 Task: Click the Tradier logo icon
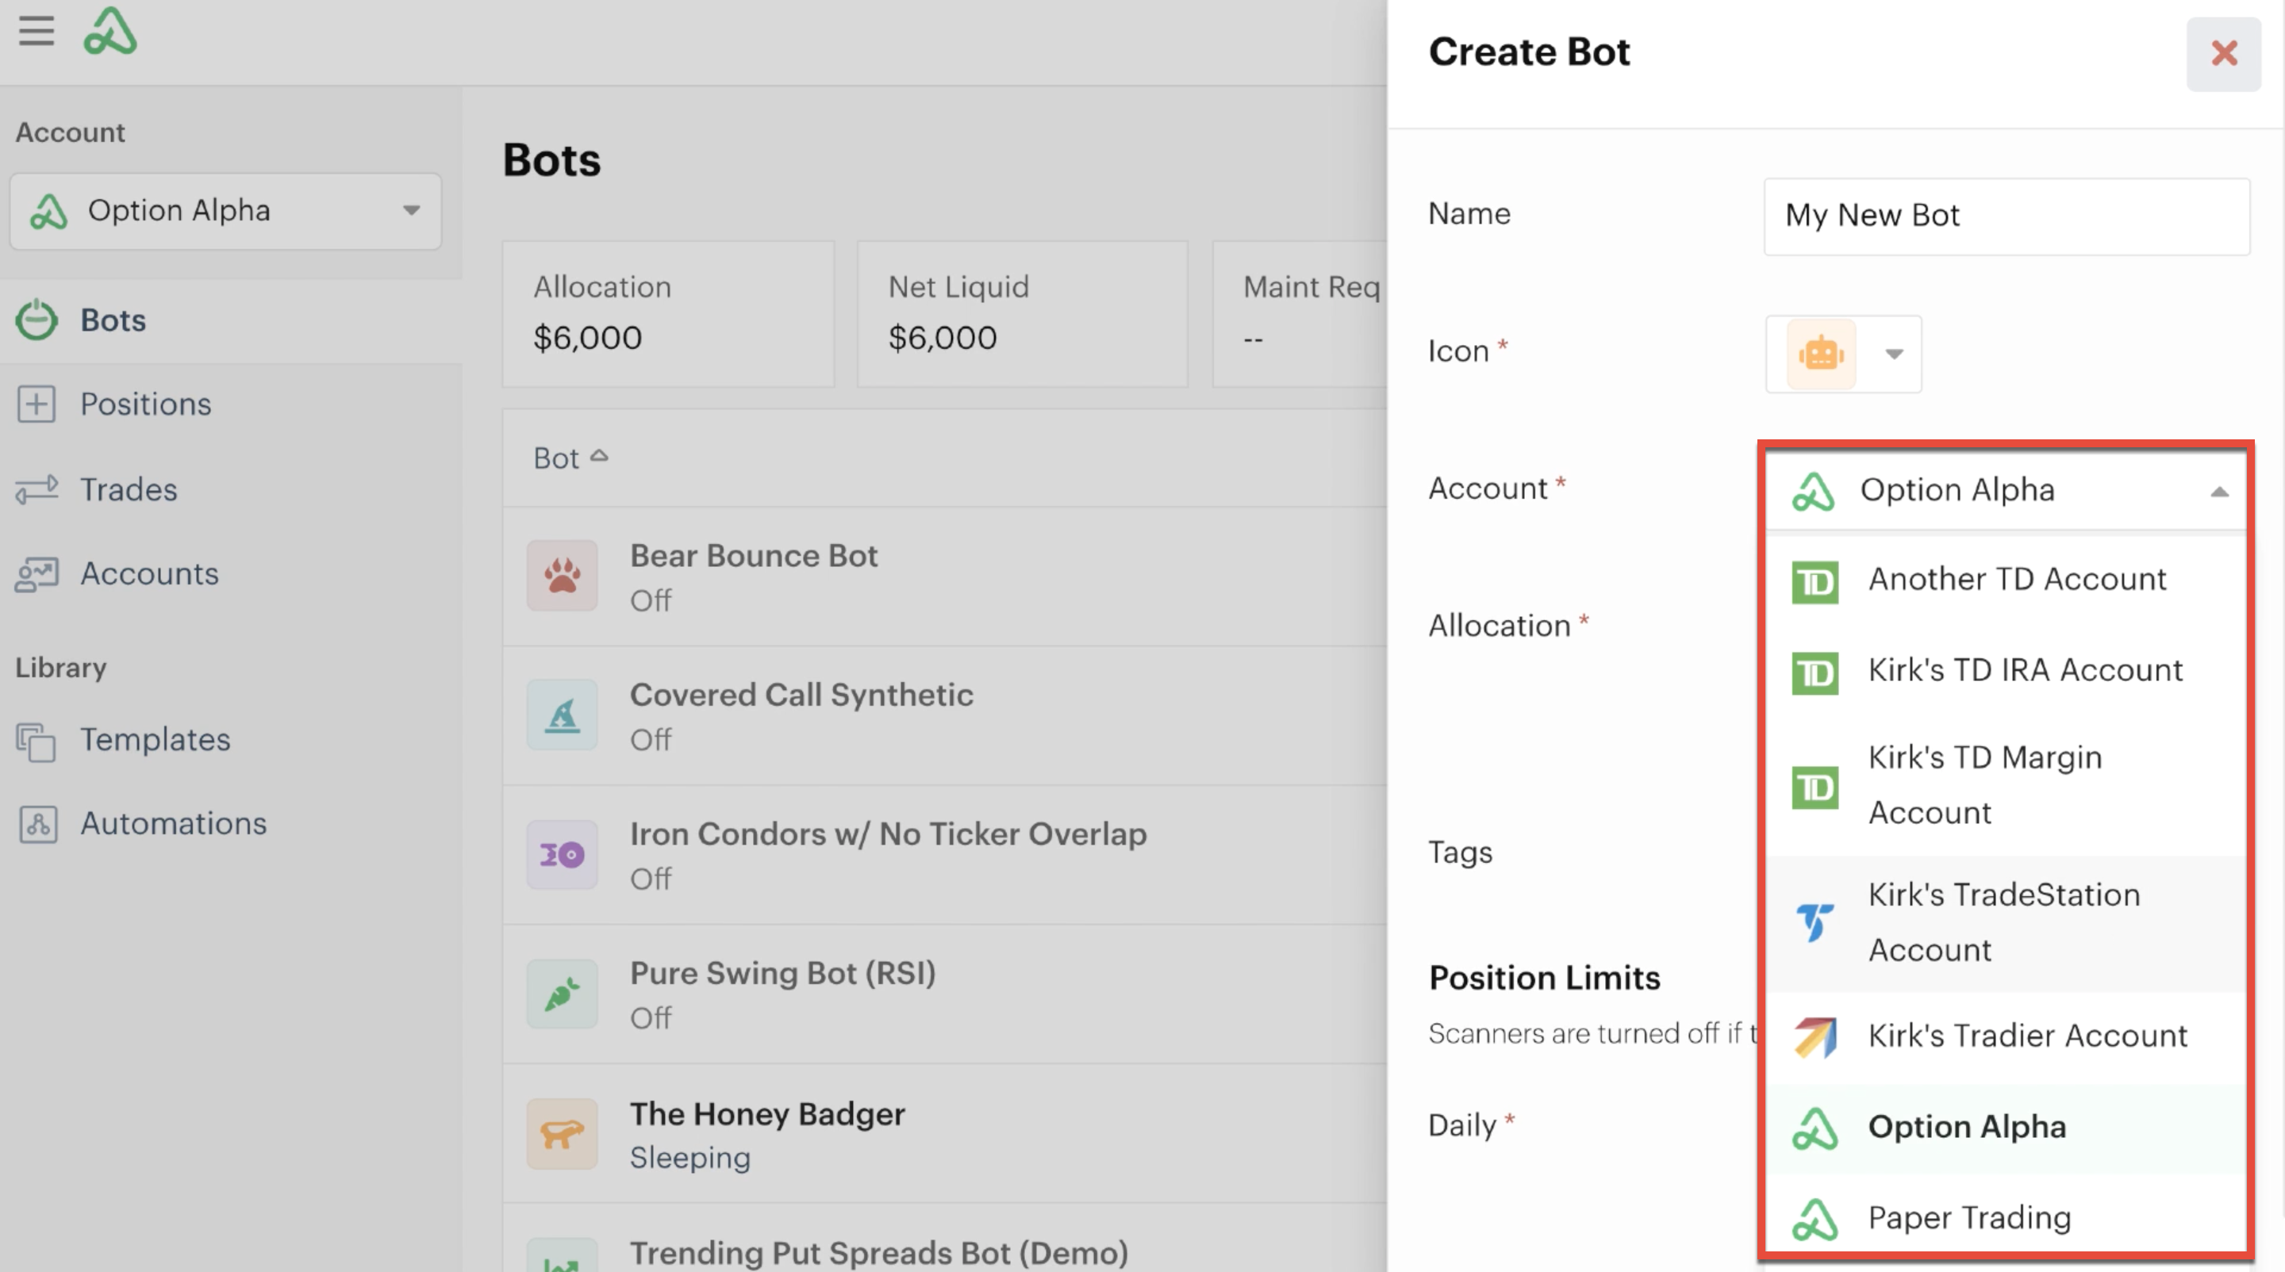[x=1815, y=1038]
